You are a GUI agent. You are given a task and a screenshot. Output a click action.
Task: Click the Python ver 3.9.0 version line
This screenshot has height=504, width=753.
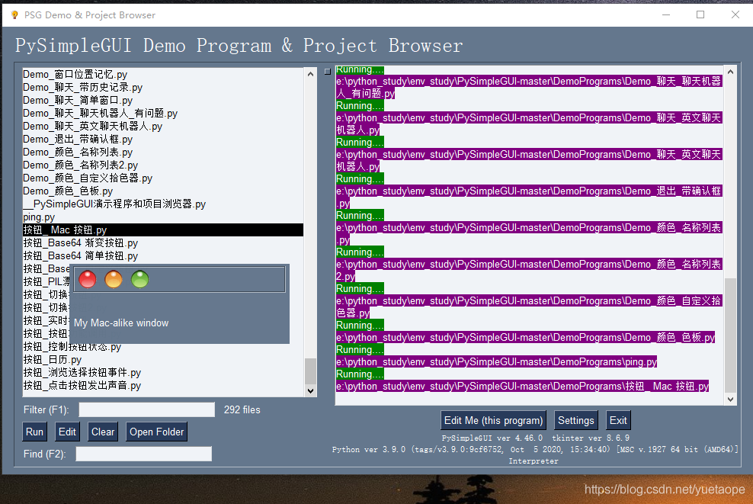point(535,450)
